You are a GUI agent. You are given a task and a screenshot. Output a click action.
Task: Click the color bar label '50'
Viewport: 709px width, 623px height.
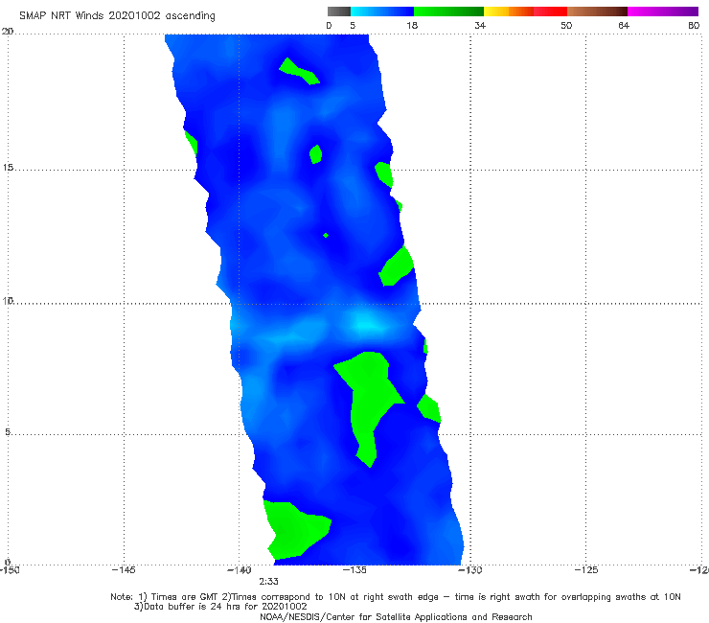[x=566, y=26]
